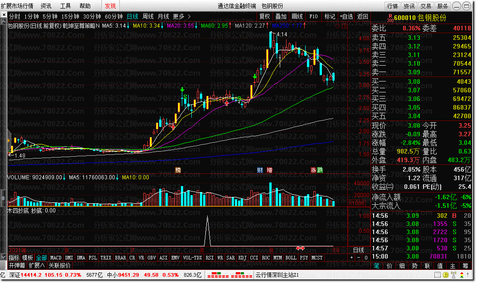Select the KDJ indicator tab
The width and height of the screenshot is (477, 283).
coord(243,258)
